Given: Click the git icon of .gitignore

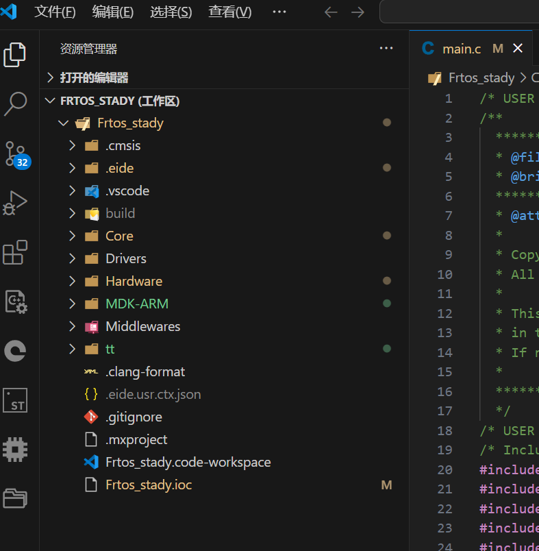Looking at the screenshot, I should 91,417.
